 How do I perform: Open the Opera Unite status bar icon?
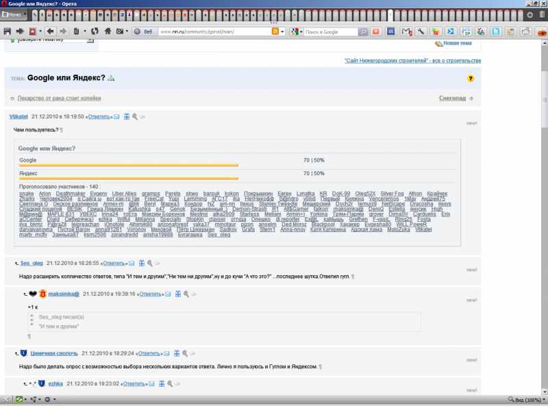[x=33, y=399]
